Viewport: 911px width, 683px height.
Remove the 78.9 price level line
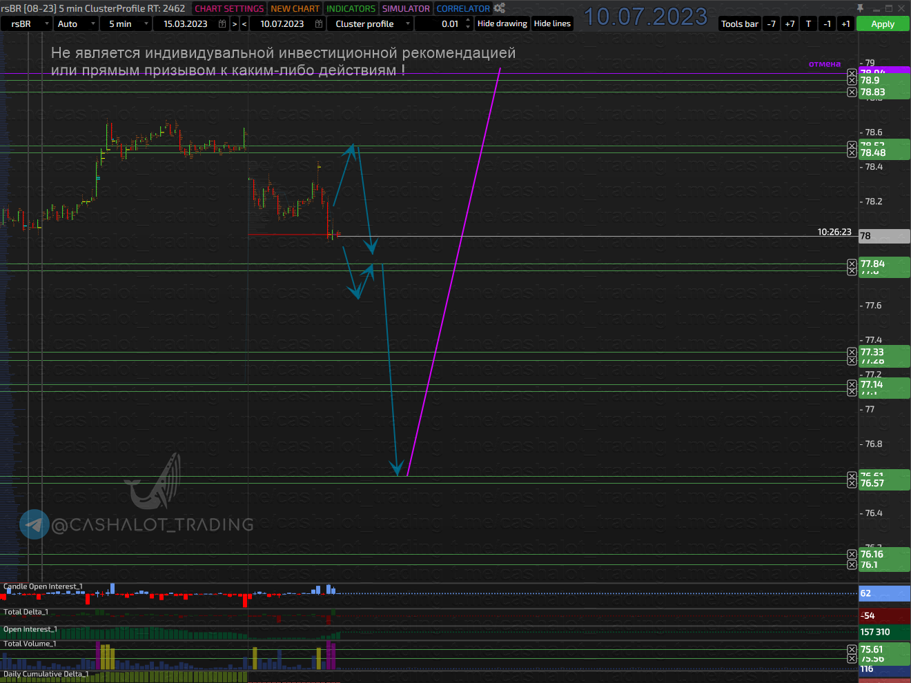[852, 81]
